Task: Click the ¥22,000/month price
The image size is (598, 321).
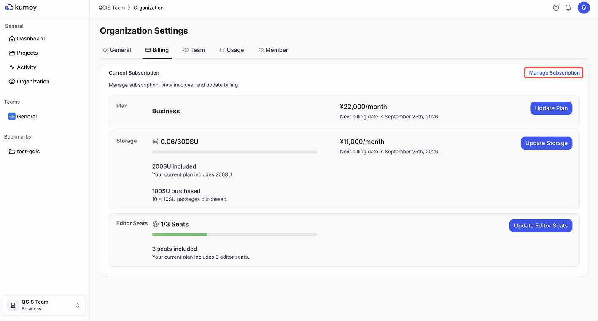Action: 364,107
